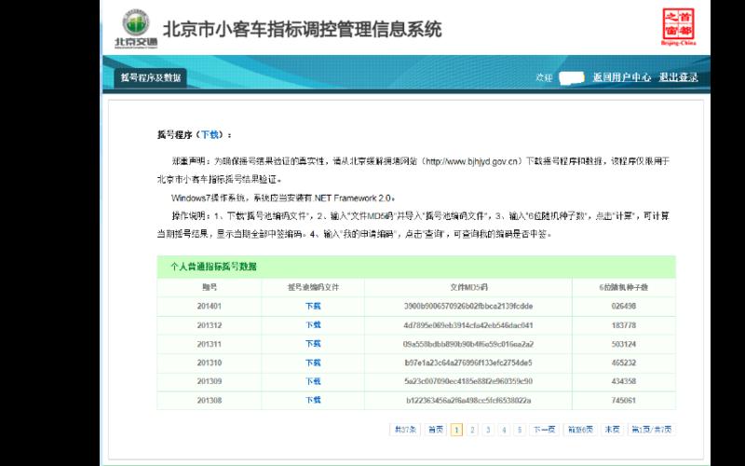
Task: Download the 201308 pool file
Action: [313, 401]
